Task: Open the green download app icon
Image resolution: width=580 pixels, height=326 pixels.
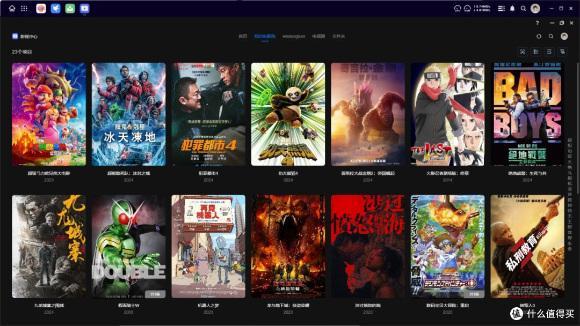Action: 70,8
